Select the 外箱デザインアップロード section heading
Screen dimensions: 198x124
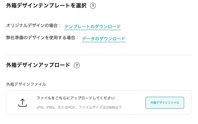point(38,65)
